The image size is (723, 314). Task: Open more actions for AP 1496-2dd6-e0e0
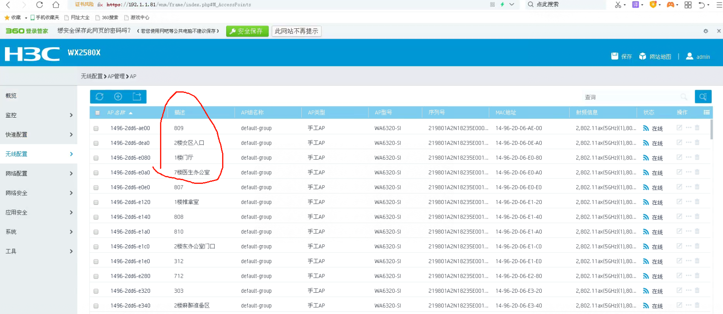pyautogui.click(x=688, y=187)
